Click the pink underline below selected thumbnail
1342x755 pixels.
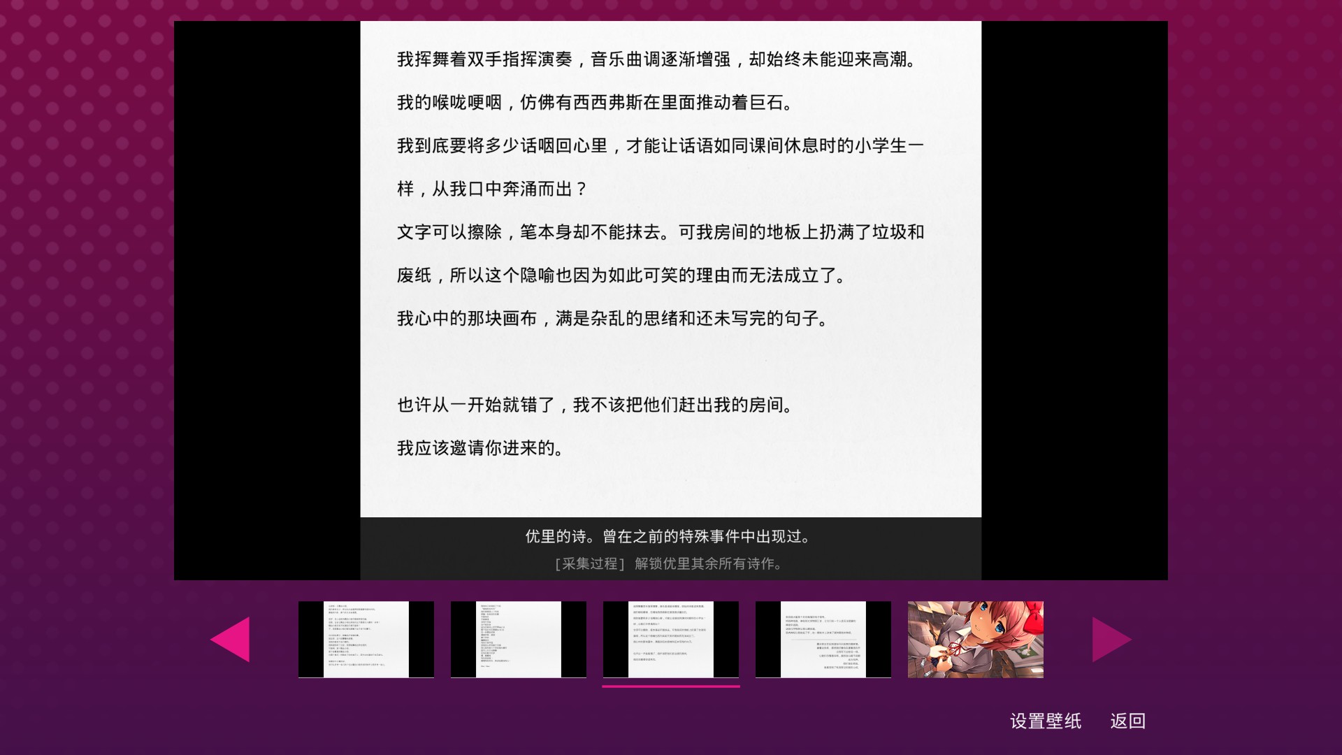pos(670,686)
